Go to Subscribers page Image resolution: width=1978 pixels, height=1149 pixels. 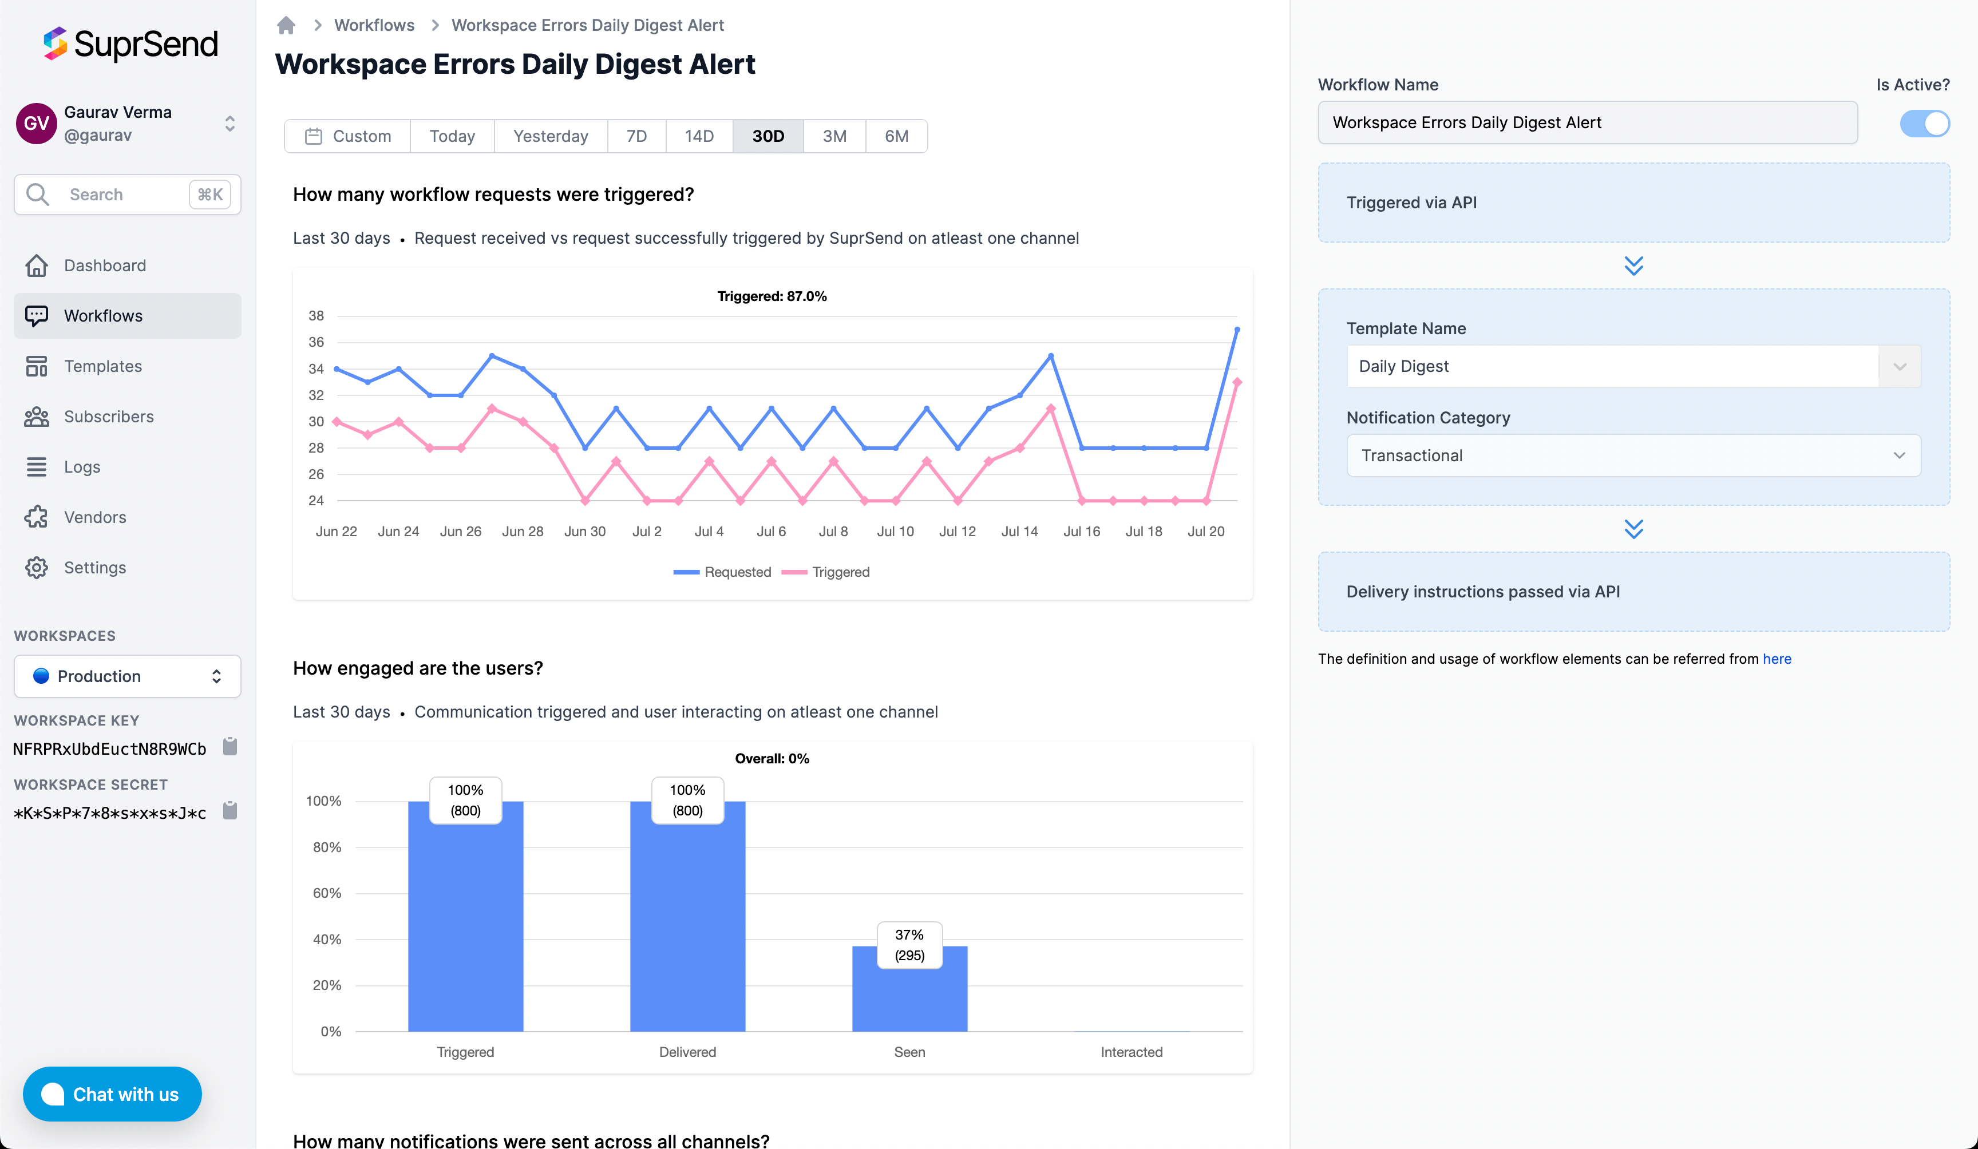(x=108, y=416)
